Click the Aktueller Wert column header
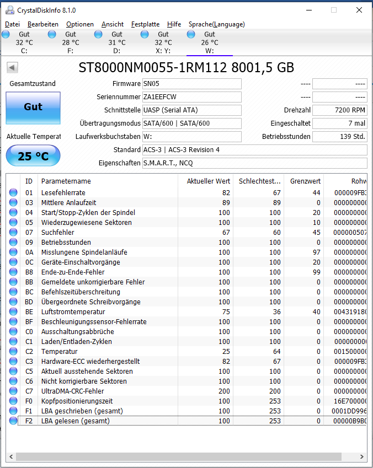The height and width of the screenshot is (468, 373). 206,181
